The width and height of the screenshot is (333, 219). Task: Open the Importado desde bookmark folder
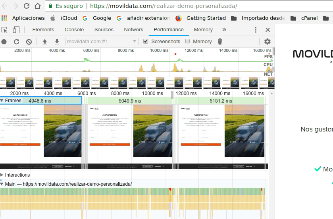coord(258,18)
